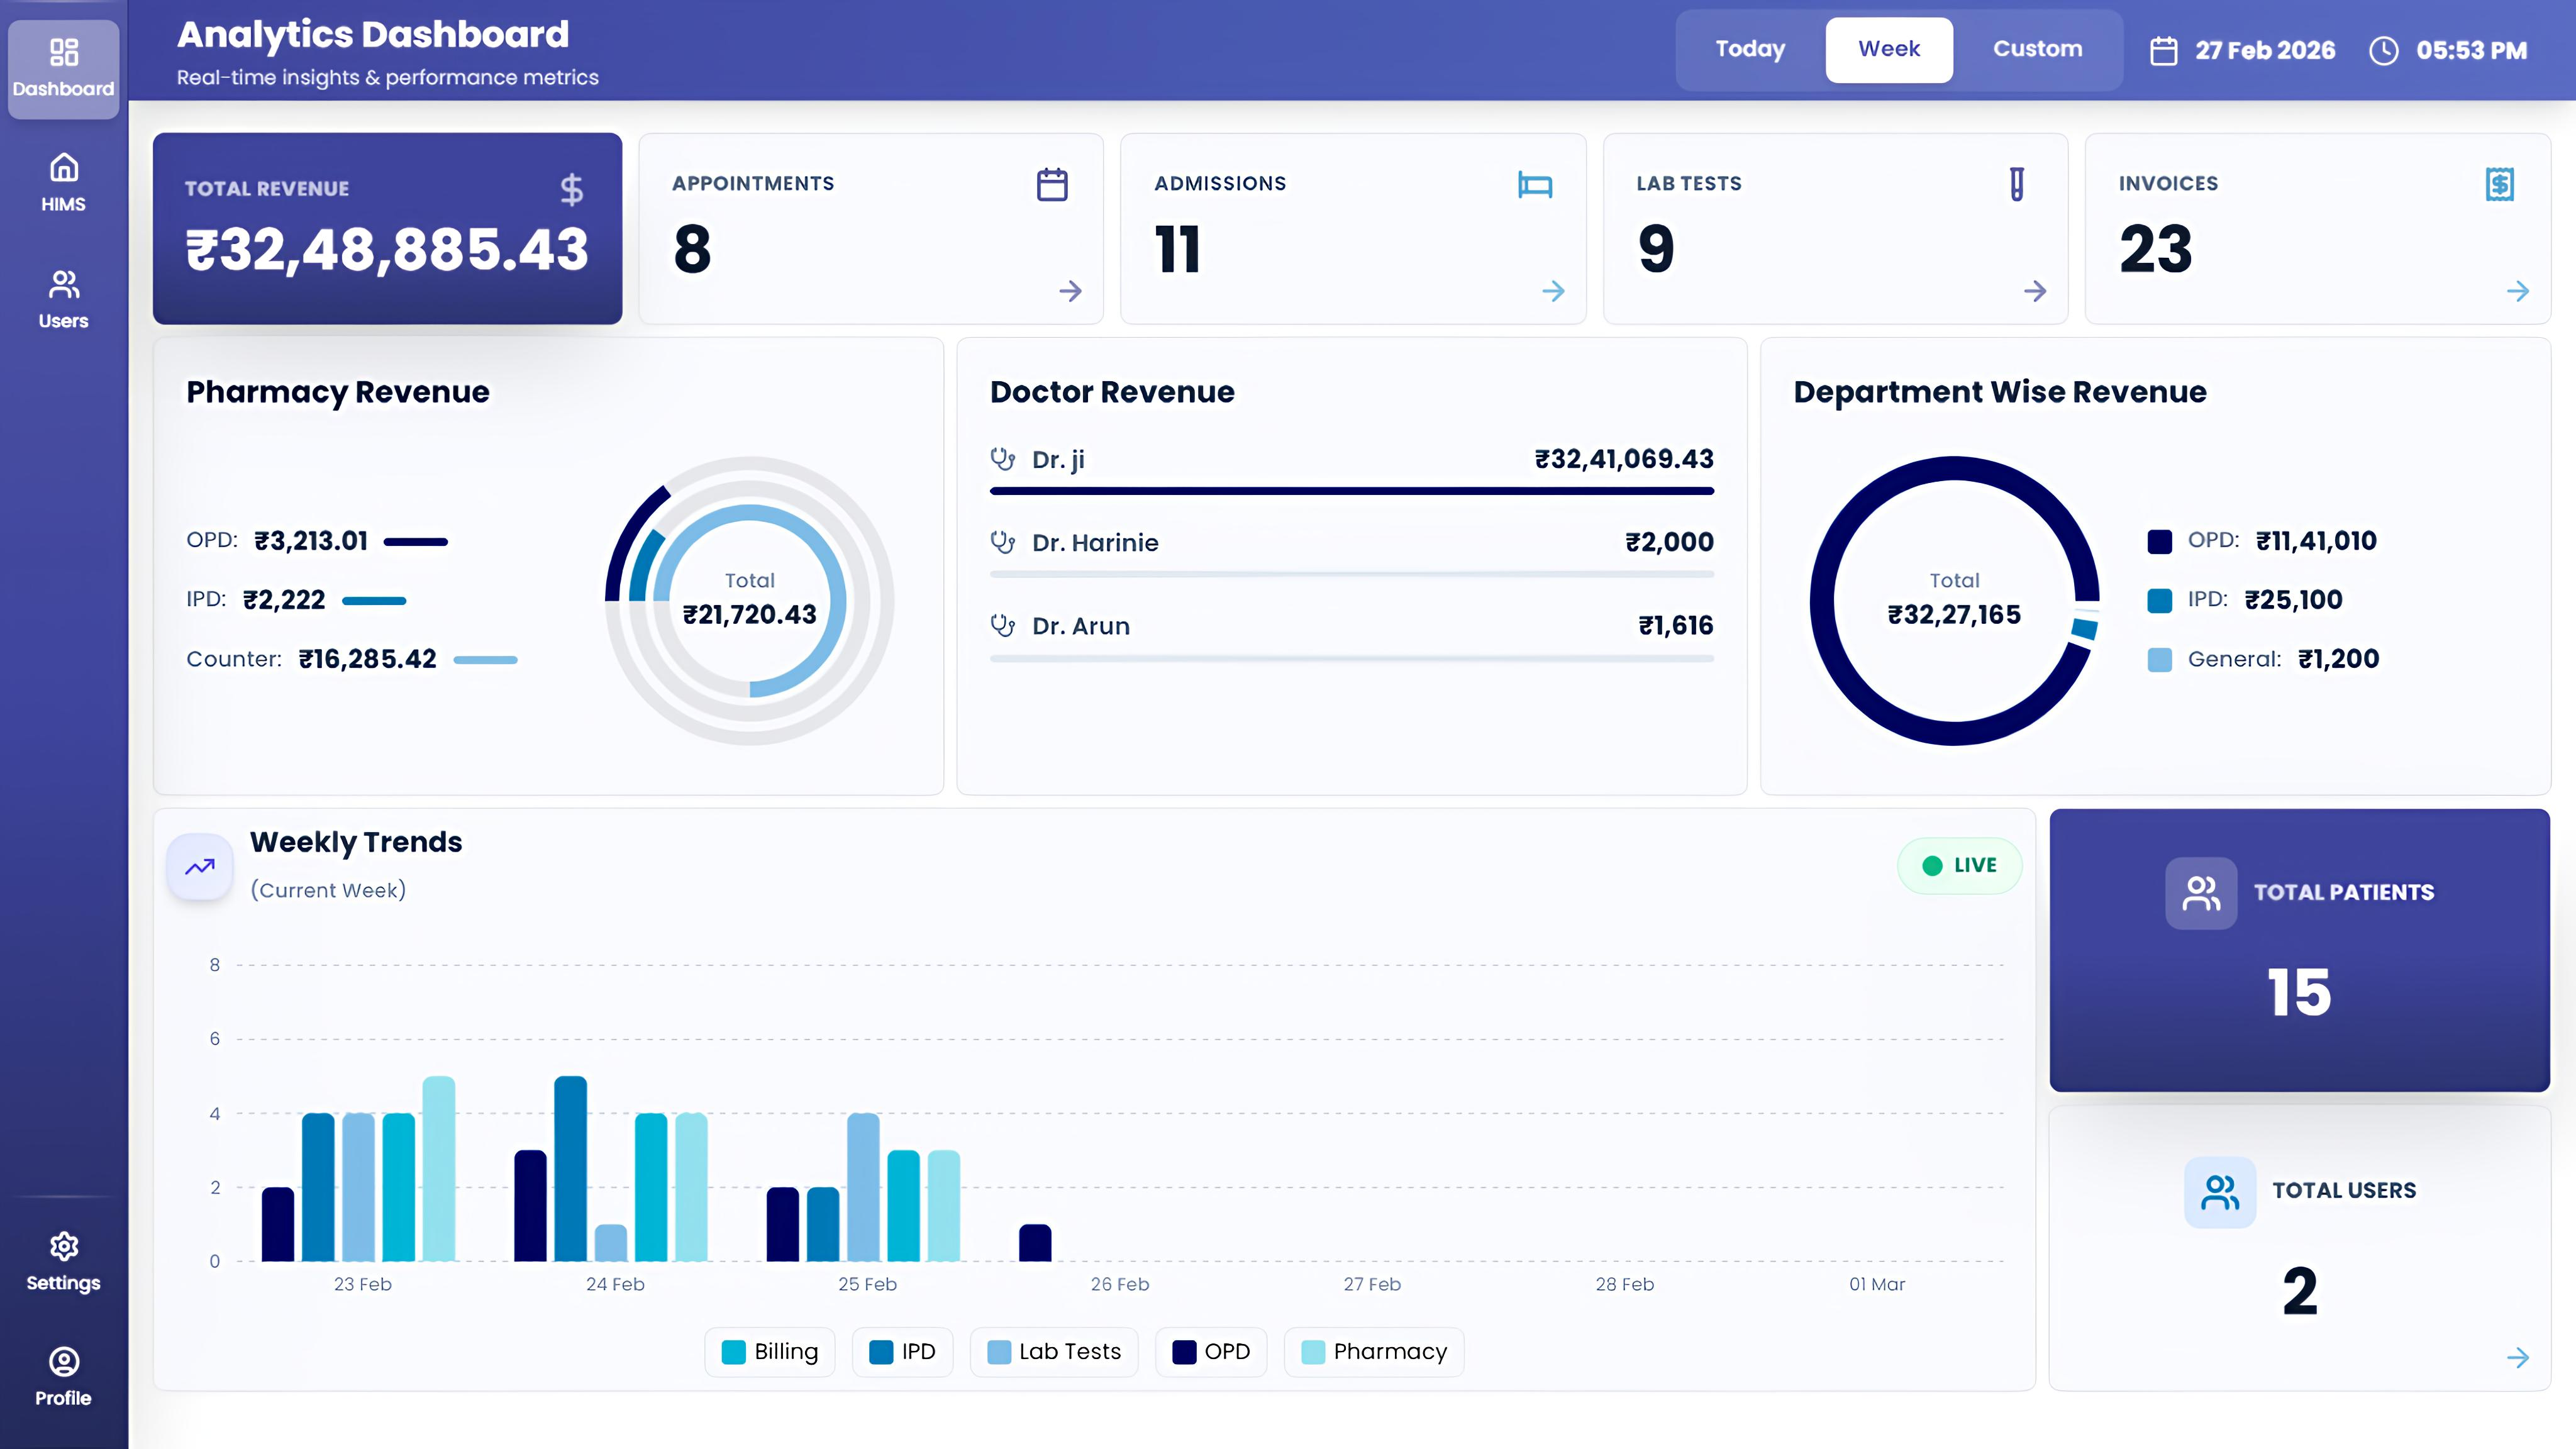The height and width of the screenshot is (1449, 2576).
Task: Click the LIVE status indicator
Action: (x=1959, y=866)
